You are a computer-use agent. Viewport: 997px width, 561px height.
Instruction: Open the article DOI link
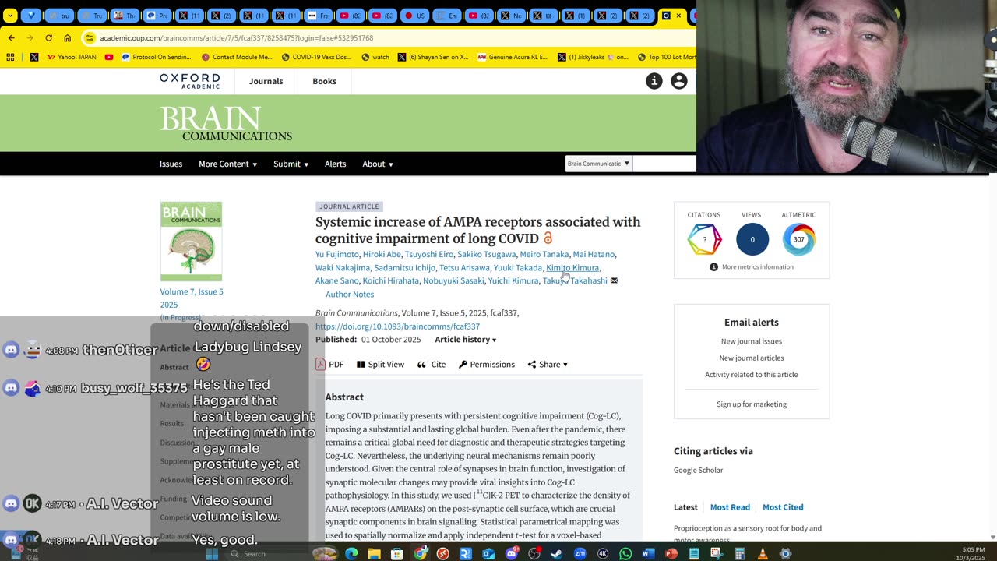[397, 326]
